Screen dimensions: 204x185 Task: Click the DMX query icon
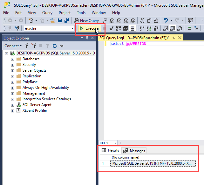coord(119,20)
